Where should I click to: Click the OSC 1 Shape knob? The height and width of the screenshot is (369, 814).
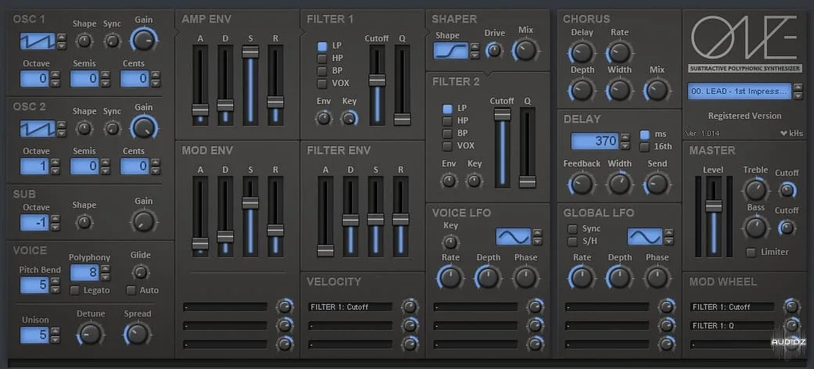point(84,41)
